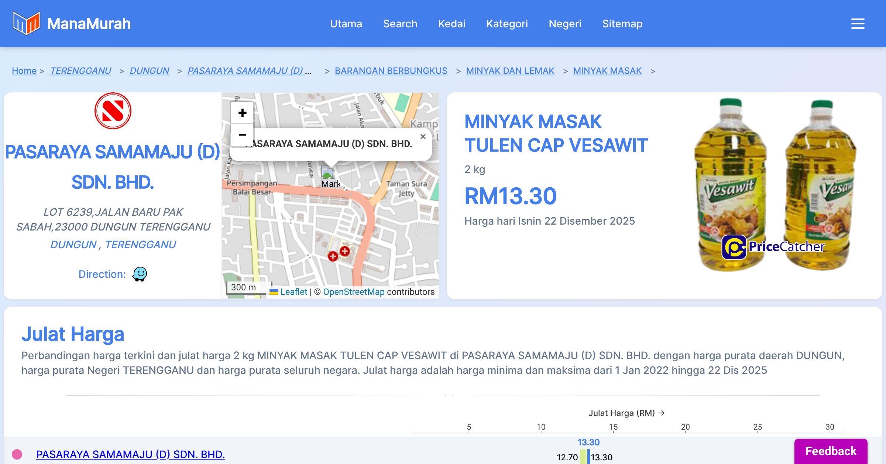Go to the Kategori page
This screenshot has height=464, width=886.
point(507,24)
